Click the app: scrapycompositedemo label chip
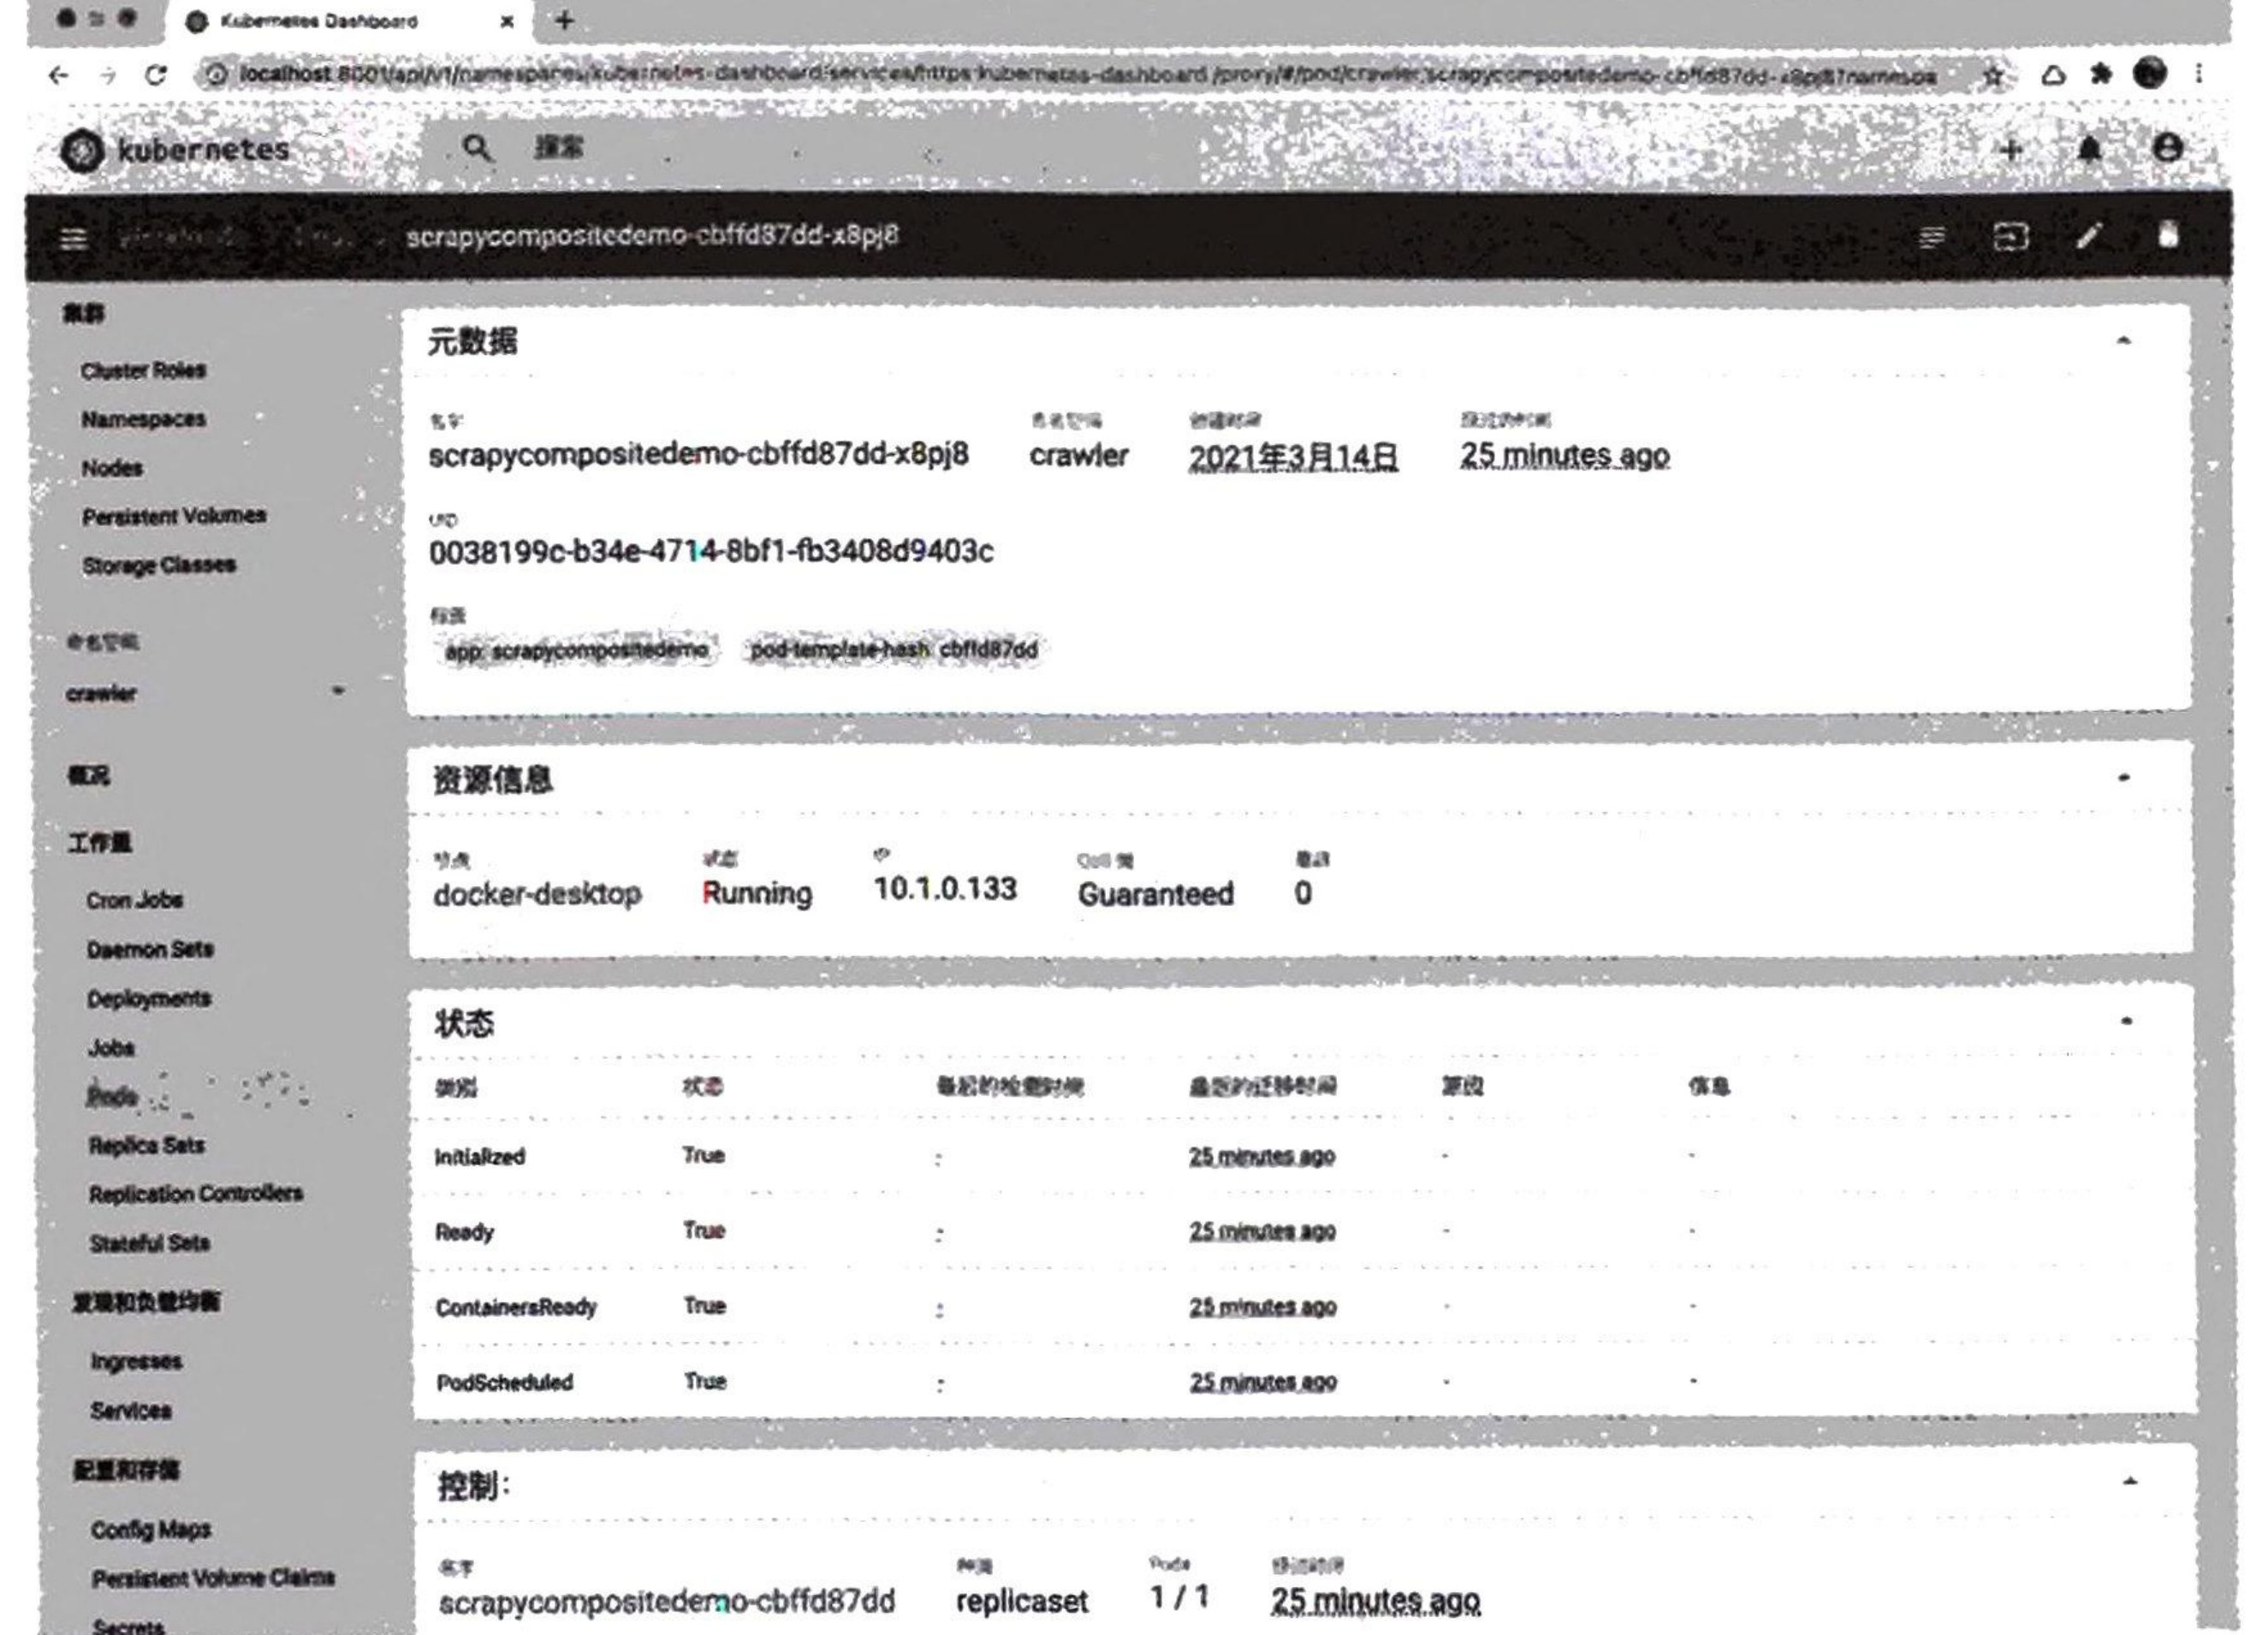This screenshot has height=1635, width=2268. click(577, 649)
